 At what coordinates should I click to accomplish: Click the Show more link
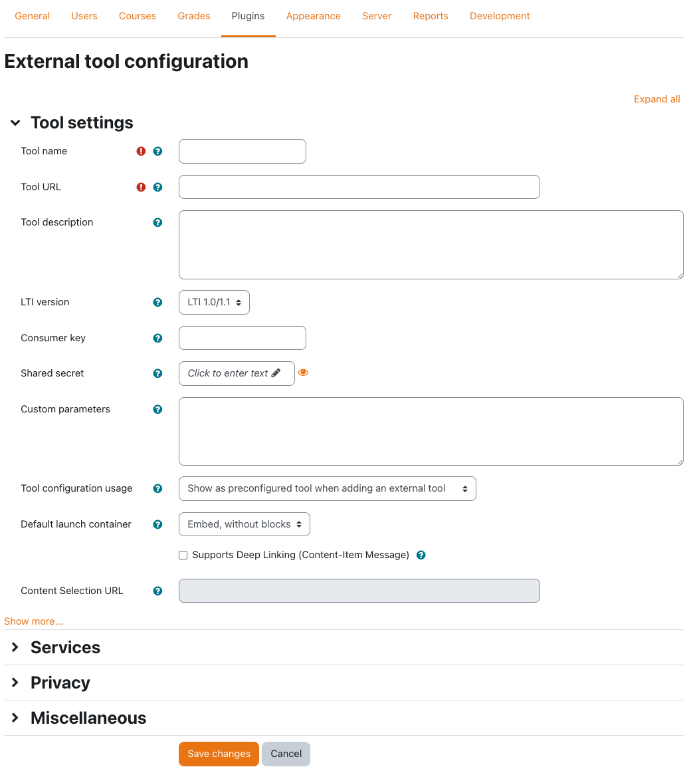pyautogui.click(x=33, y=621)
